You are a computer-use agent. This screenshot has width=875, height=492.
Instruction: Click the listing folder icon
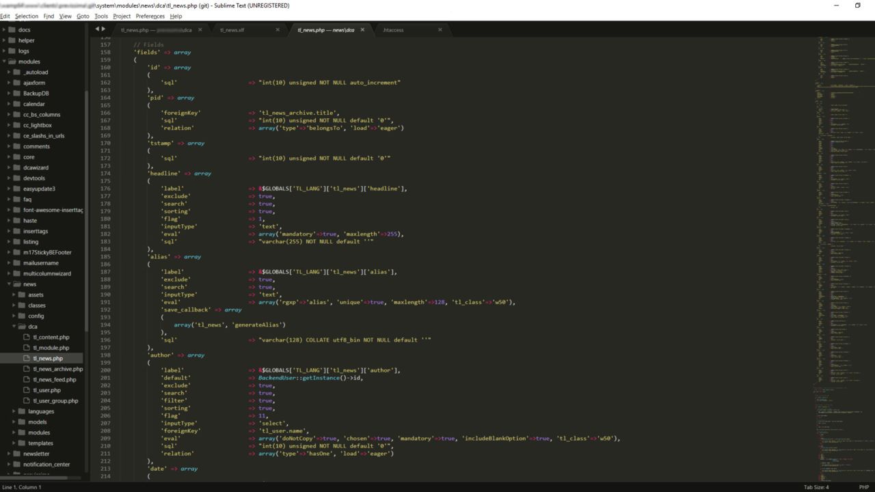point(17,241)
